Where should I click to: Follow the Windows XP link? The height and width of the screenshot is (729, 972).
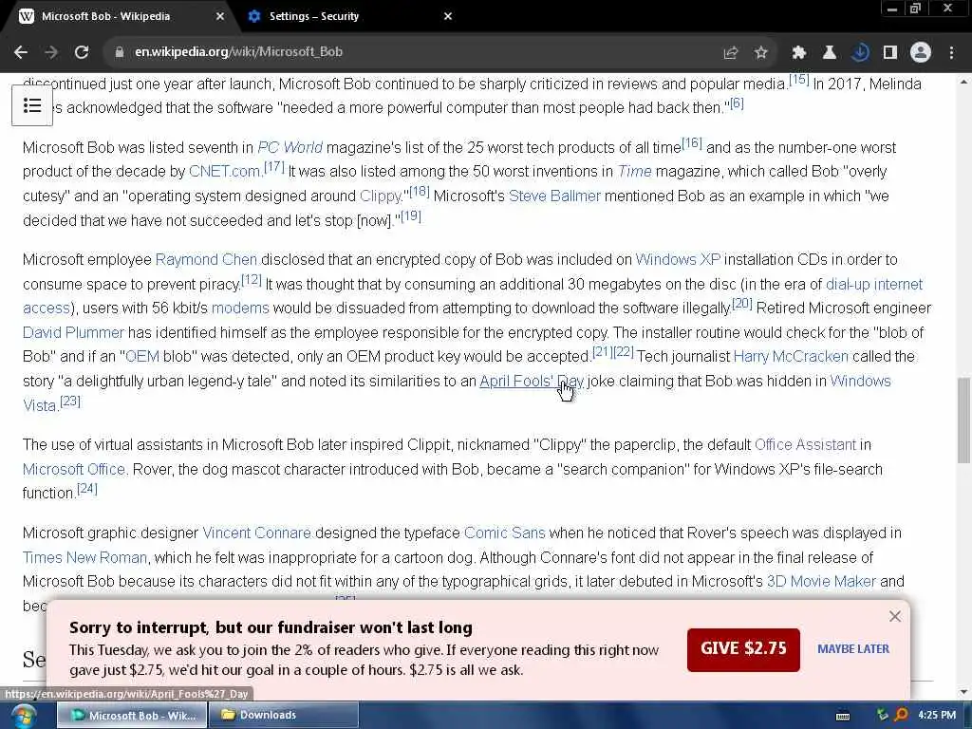pos(678,260)
